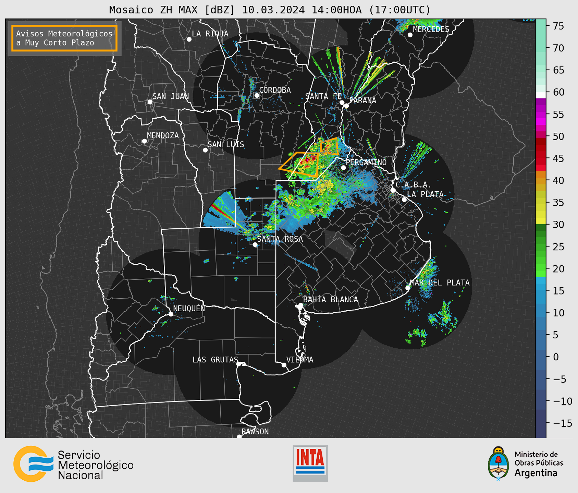Image resolution: width=578 pixels, height=493 pixels.
Task: Click the LA RIOJA city marker dot
Action: click(189, 39)
